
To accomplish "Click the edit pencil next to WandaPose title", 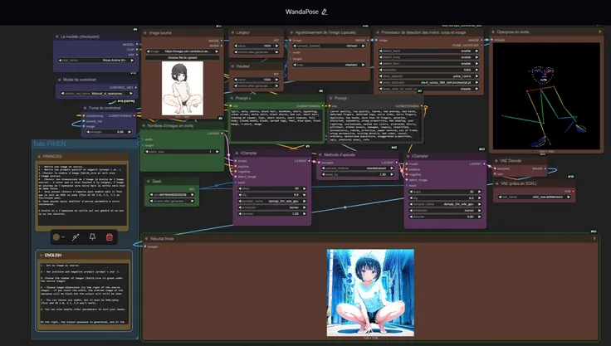I will click(x=325, y=12).
